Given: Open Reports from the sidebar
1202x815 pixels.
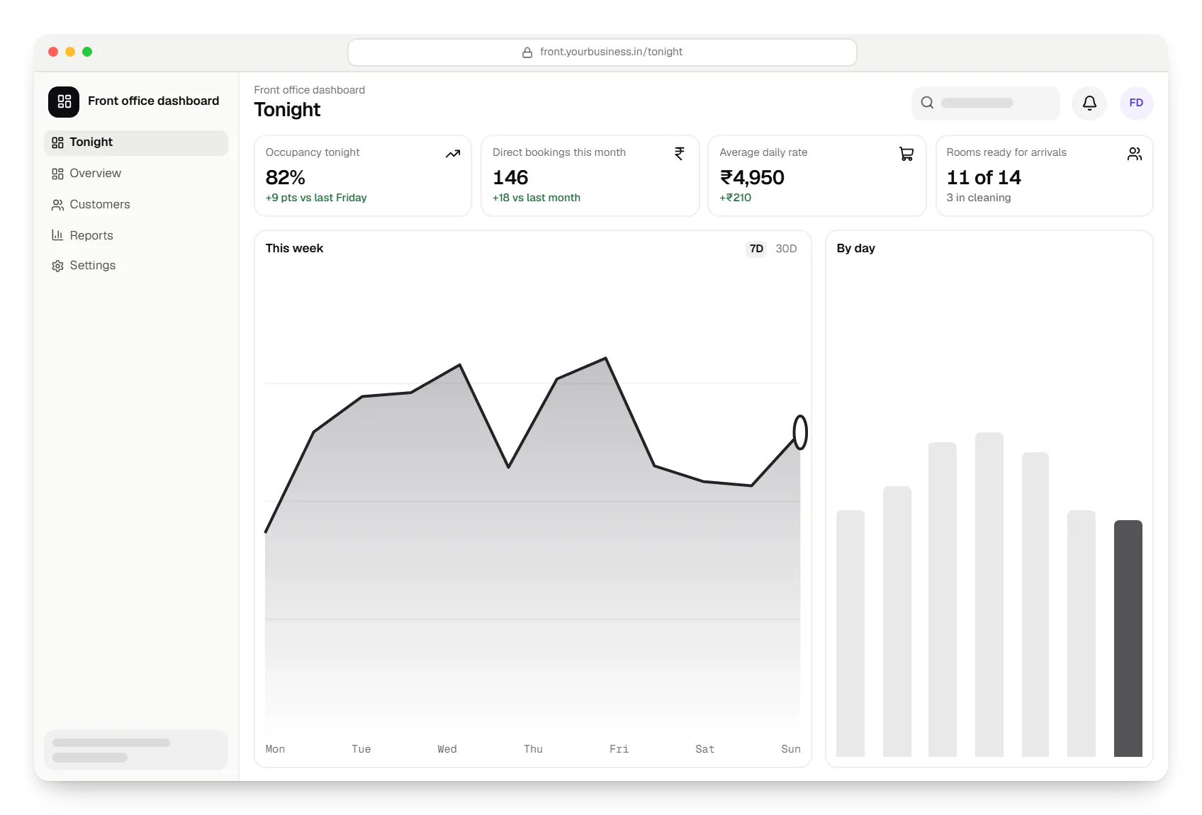Looking at the screenshot, I should (x=136, y=235).
